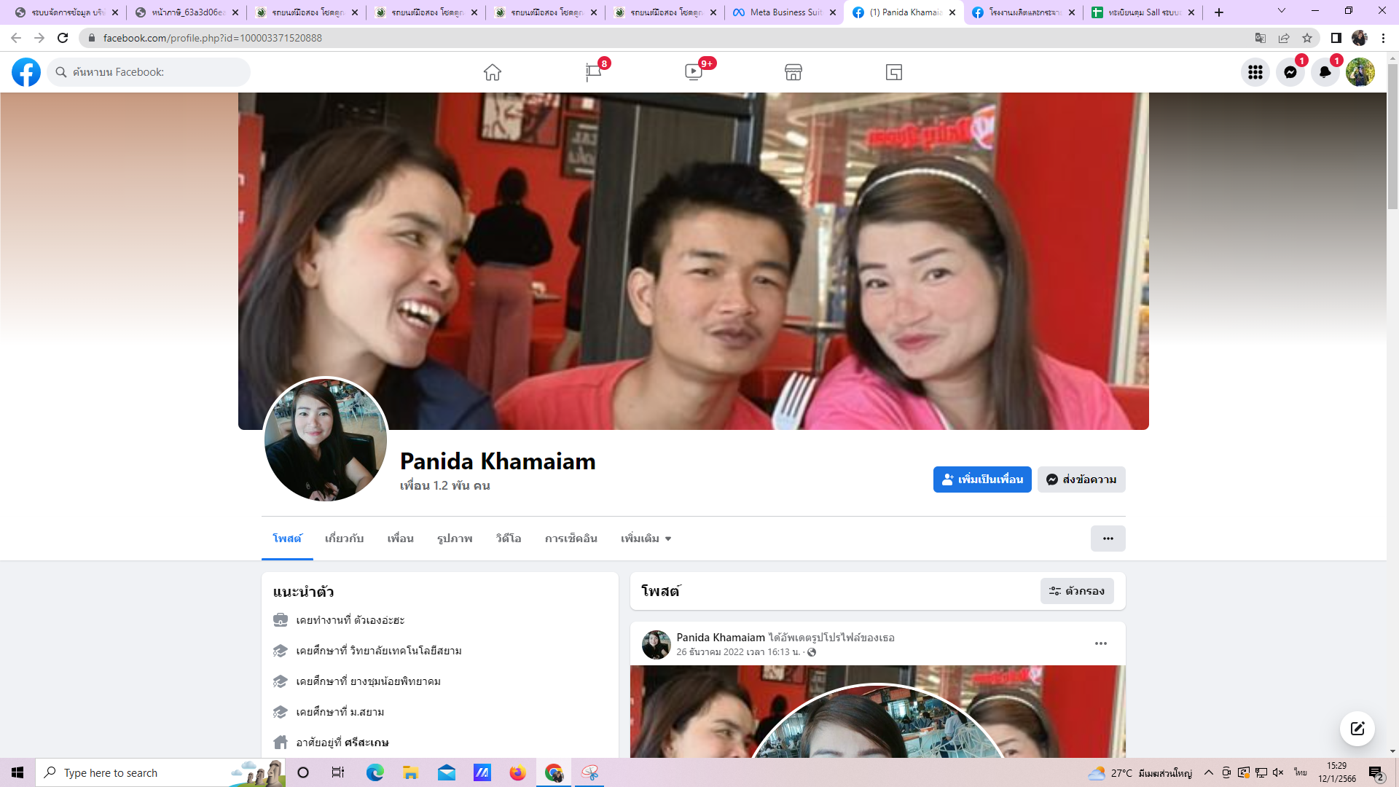Switch to the เกี่ยวกับ tab
The image size is (1399, 787).
pyautogui.click(x=344, y=539)
